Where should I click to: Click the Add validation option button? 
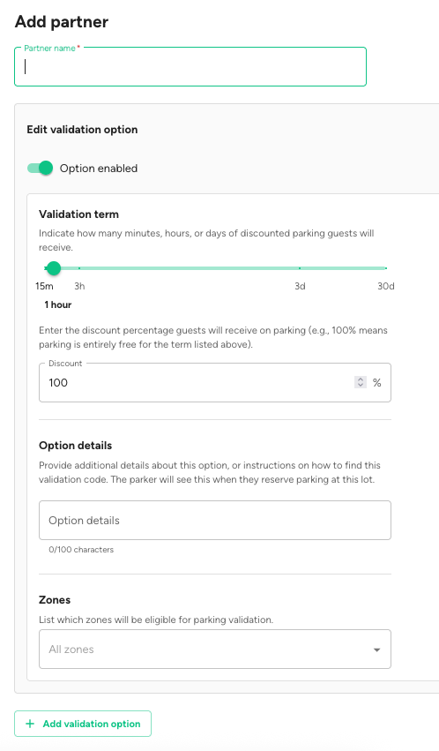click(83, 724)
